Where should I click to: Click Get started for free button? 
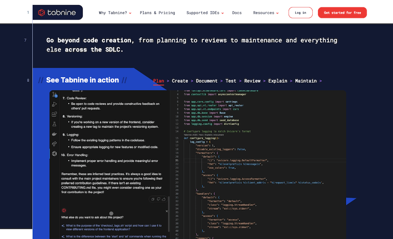342,13
